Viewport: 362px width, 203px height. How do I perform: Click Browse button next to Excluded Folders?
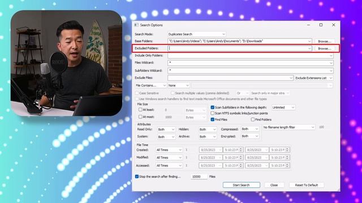pos(324,48)
